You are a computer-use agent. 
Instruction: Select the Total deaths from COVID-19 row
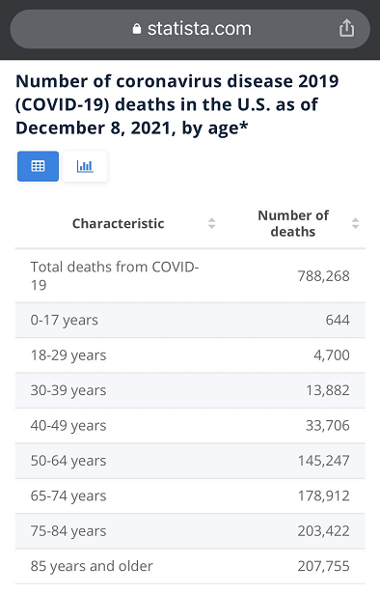(190, 276)
